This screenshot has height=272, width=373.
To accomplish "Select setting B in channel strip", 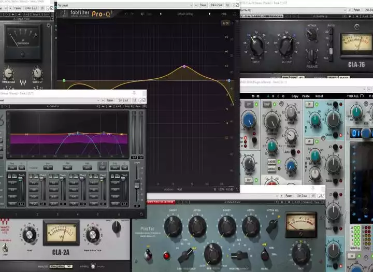I will [273, 96].
